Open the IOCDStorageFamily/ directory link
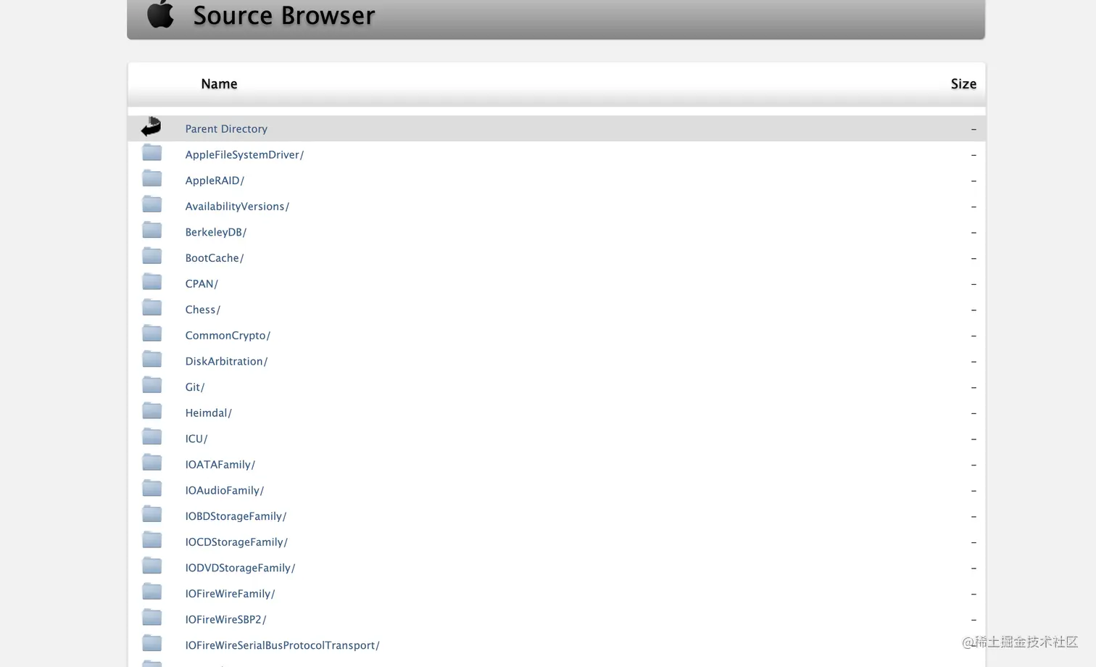 click(x=236, y=542)
